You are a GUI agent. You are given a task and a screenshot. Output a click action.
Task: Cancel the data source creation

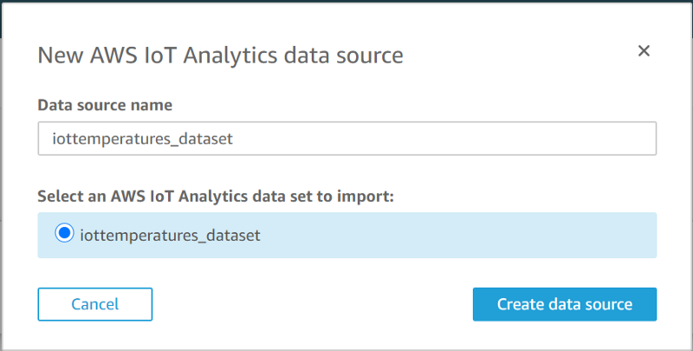95,304
